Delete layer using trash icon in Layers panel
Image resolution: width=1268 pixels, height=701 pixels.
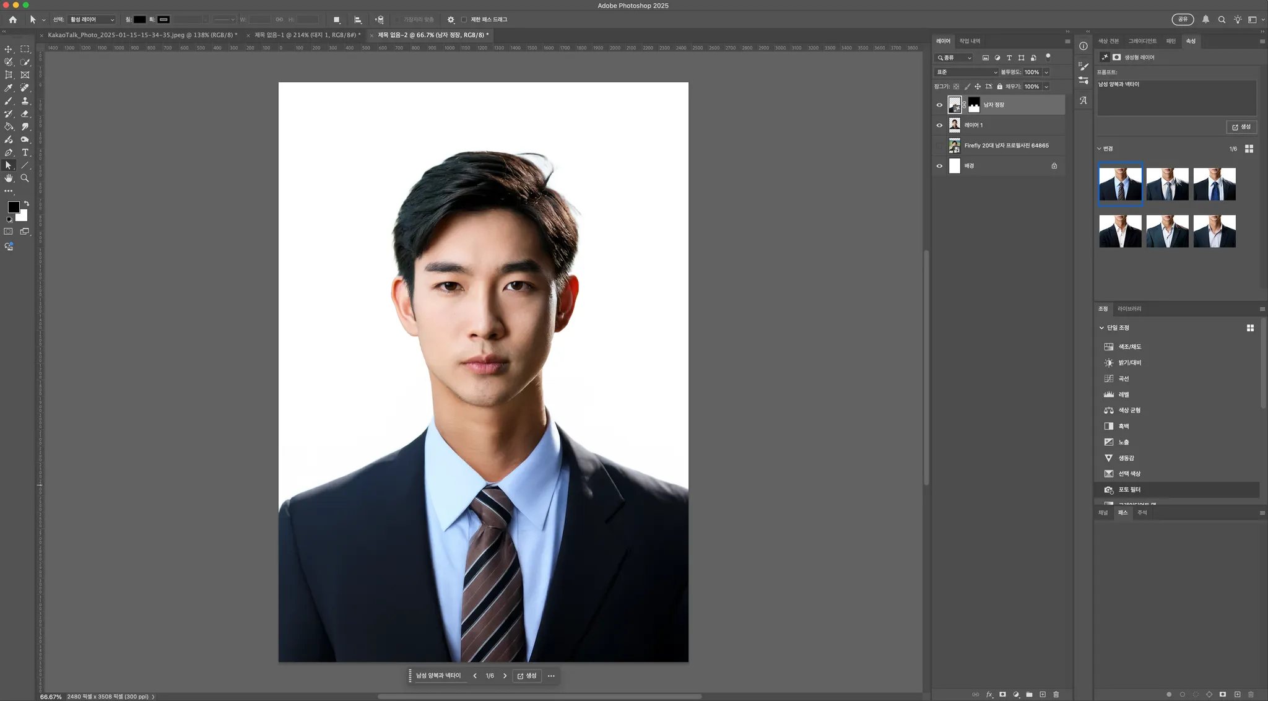(1056, 694)
